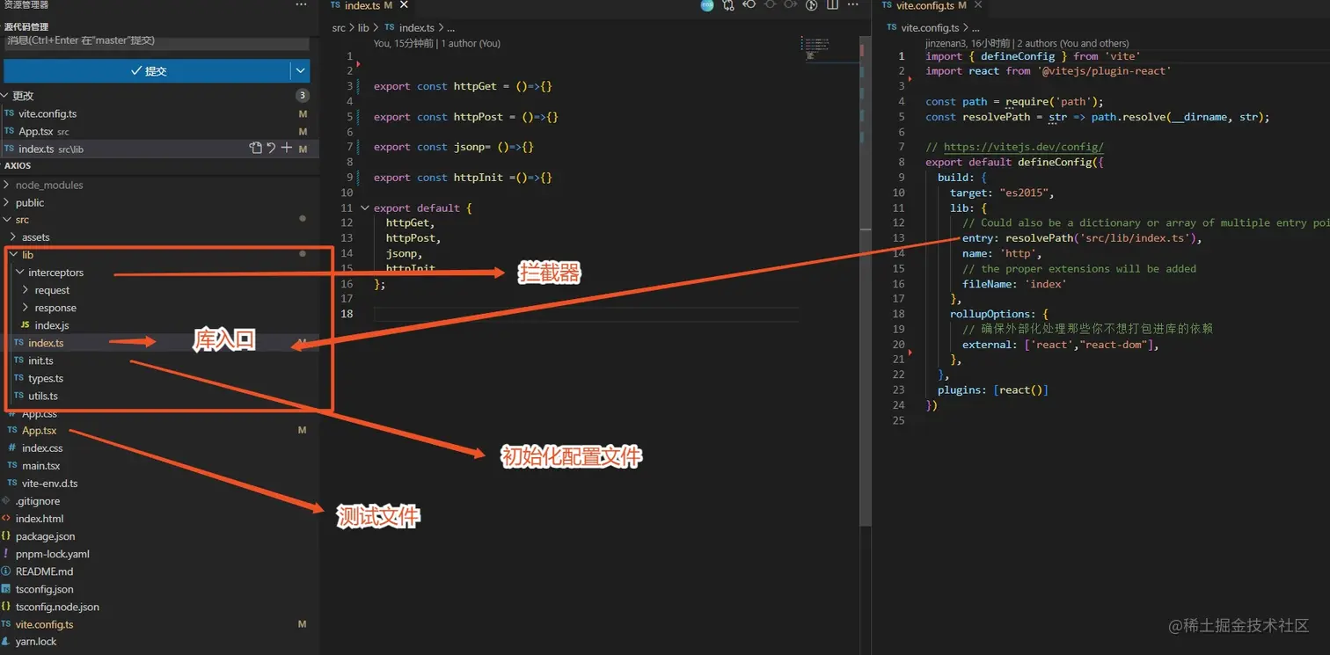
Task: Open the explorer panel more actions menu
Action: (302, 5)
